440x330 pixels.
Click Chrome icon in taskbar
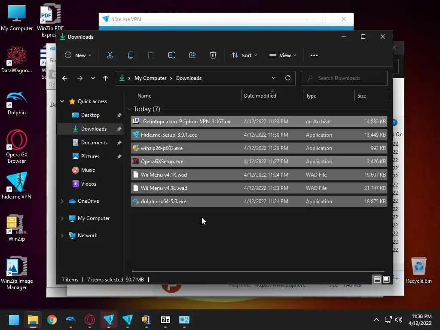[x=52, y=320]
